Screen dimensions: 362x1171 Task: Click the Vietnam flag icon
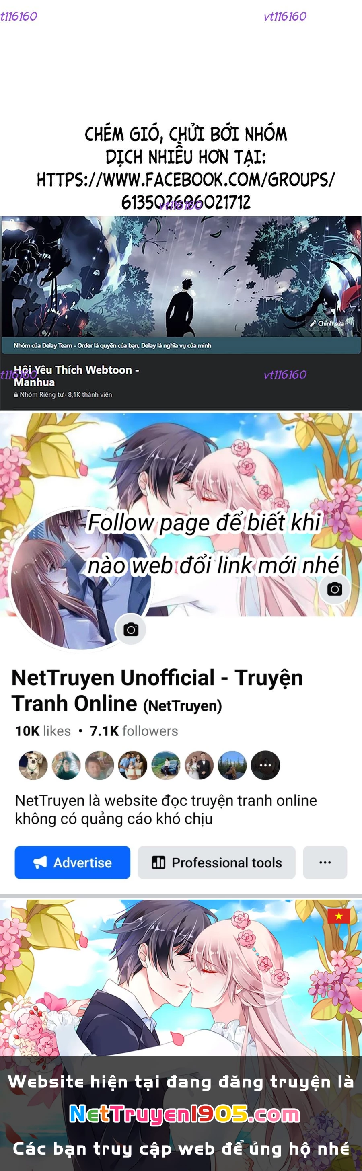[339, 916]
